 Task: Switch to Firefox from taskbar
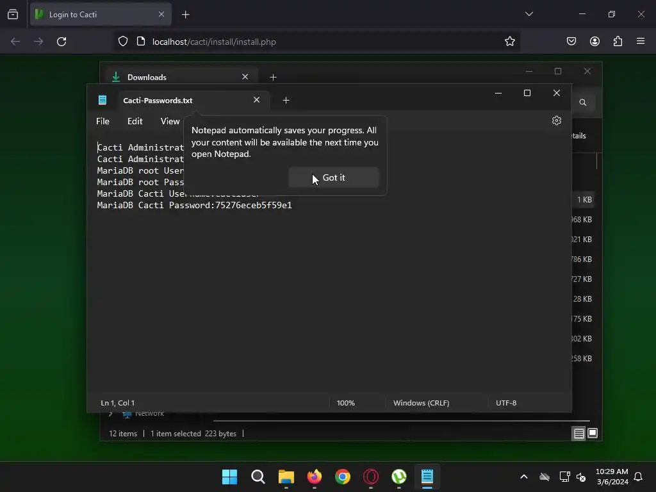coord(315,477)
